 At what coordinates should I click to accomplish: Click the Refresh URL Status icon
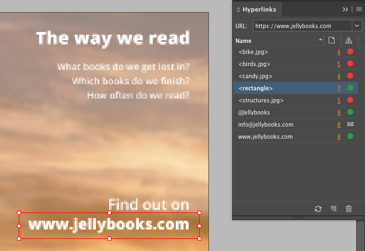point(318,209)
